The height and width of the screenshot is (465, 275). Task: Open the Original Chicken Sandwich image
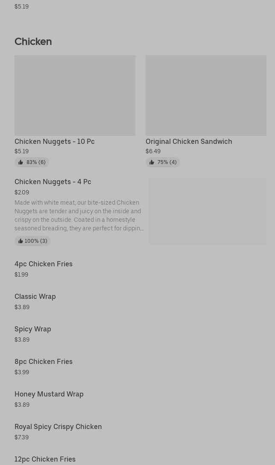(x=206, y=95)
